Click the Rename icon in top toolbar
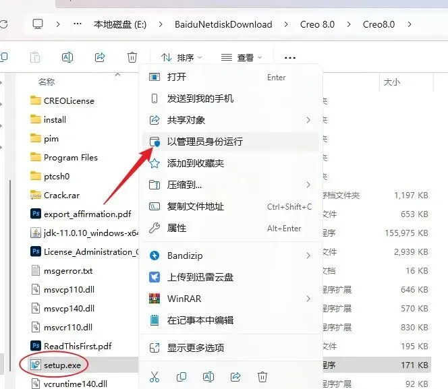This screenshot has height=389, width=448. [x=67, y=57]
